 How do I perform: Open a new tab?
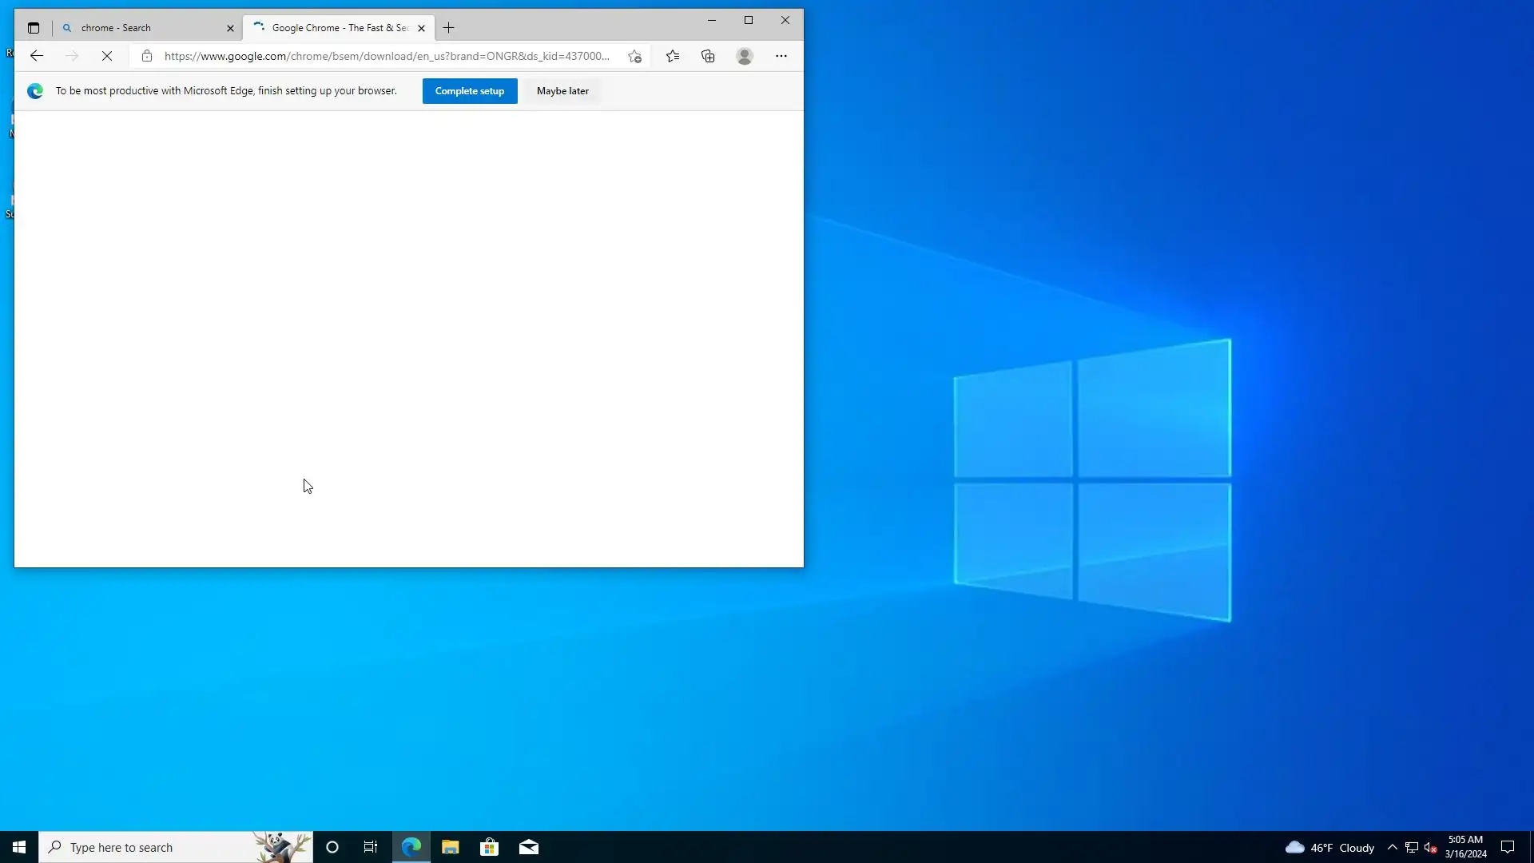tap(448, 28)
